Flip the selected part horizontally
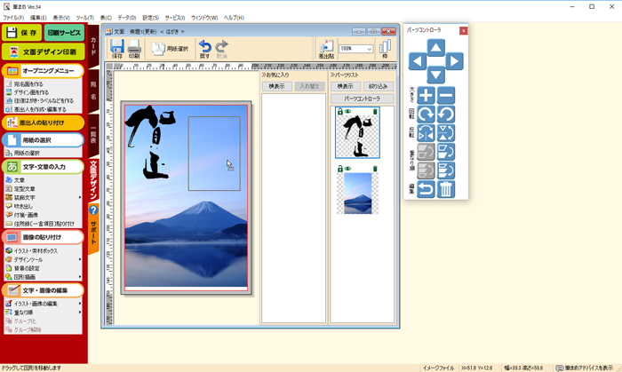 (x=426, y=133)
